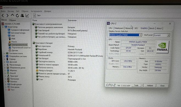Image resolution: width=181 pixels, height=107 pixels.
Task: Open Memory tab in CPU-Z
Action: pyautogui.click(x=129, y=28)
